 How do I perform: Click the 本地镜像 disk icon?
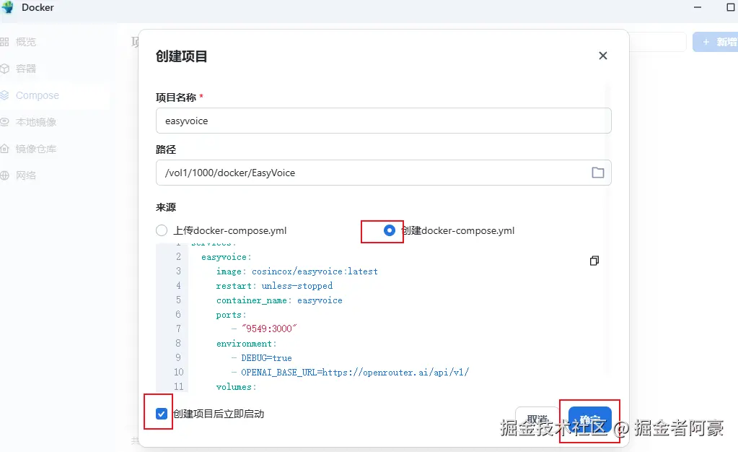point(5,122)
